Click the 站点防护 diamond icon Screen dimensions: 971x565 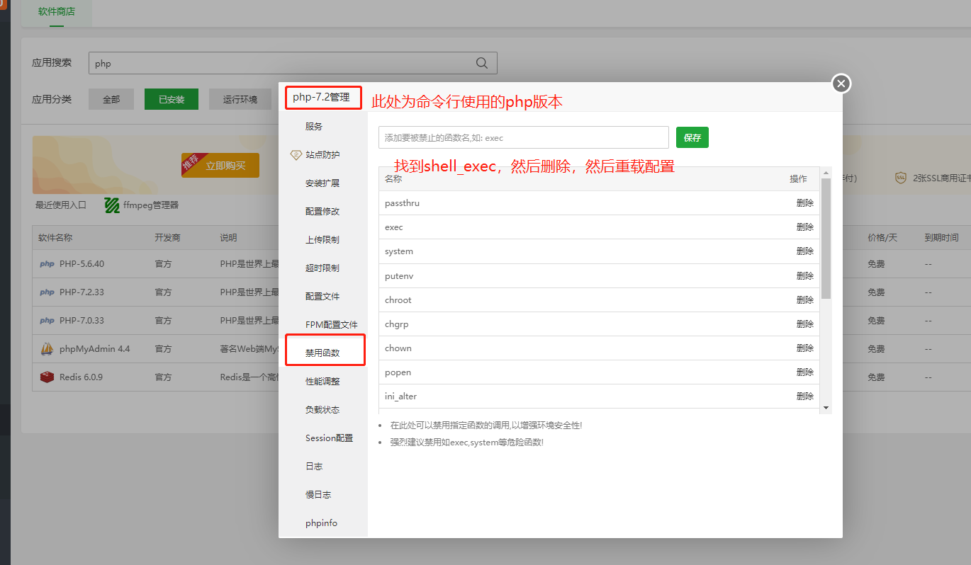click(x=296, y=154)
